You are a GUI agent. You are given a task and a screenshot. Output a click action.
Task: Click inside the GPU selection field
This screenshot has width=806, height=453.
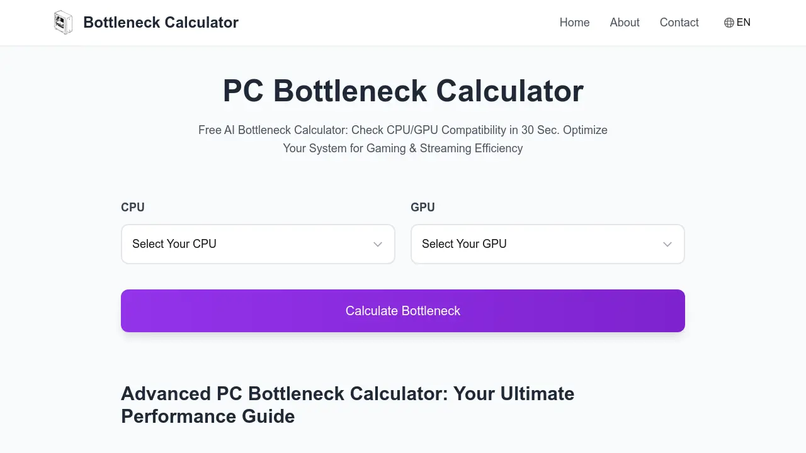(x=529, y=244)
